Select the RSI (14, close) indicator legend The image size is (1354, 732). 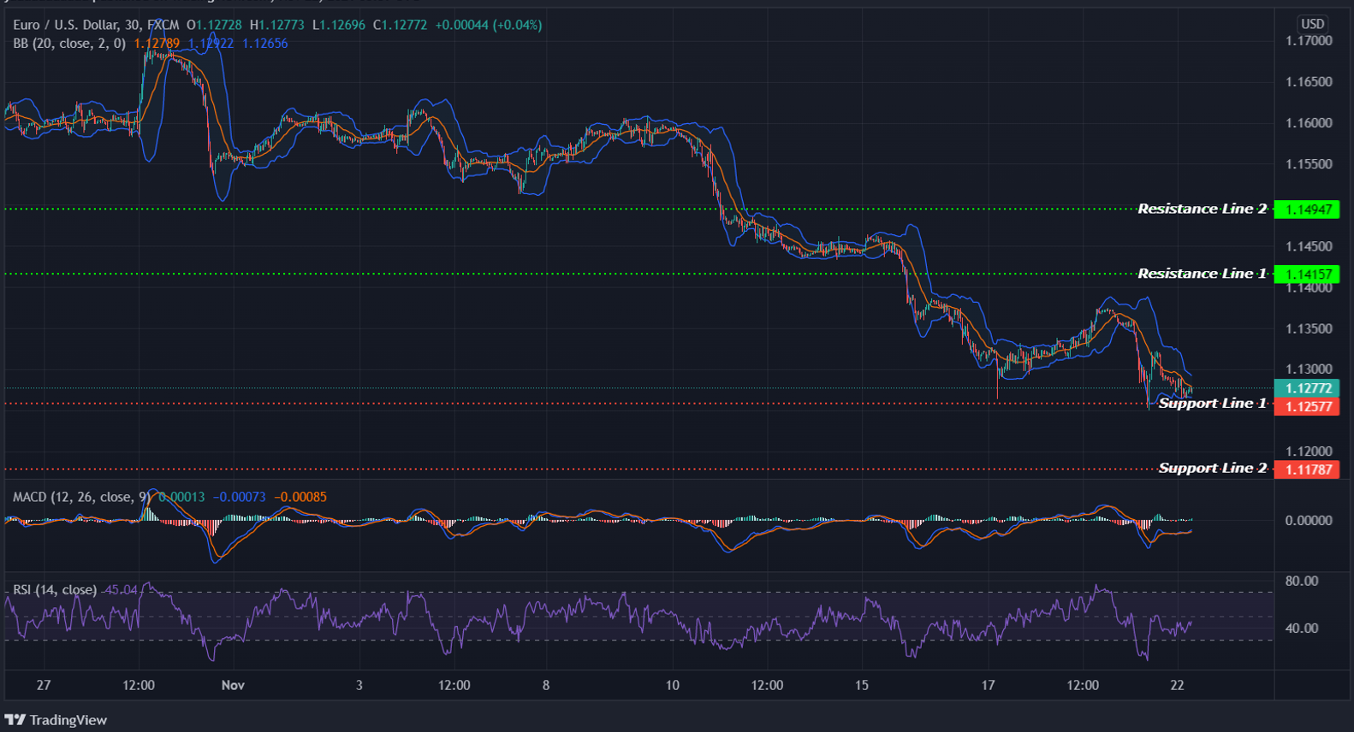[x=55, y=590]
